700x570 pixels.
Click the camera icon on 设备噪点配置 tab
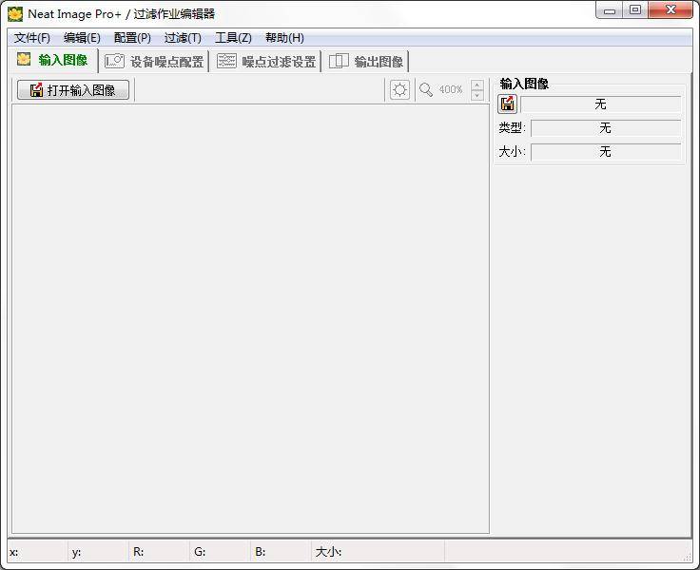point(115,61)
